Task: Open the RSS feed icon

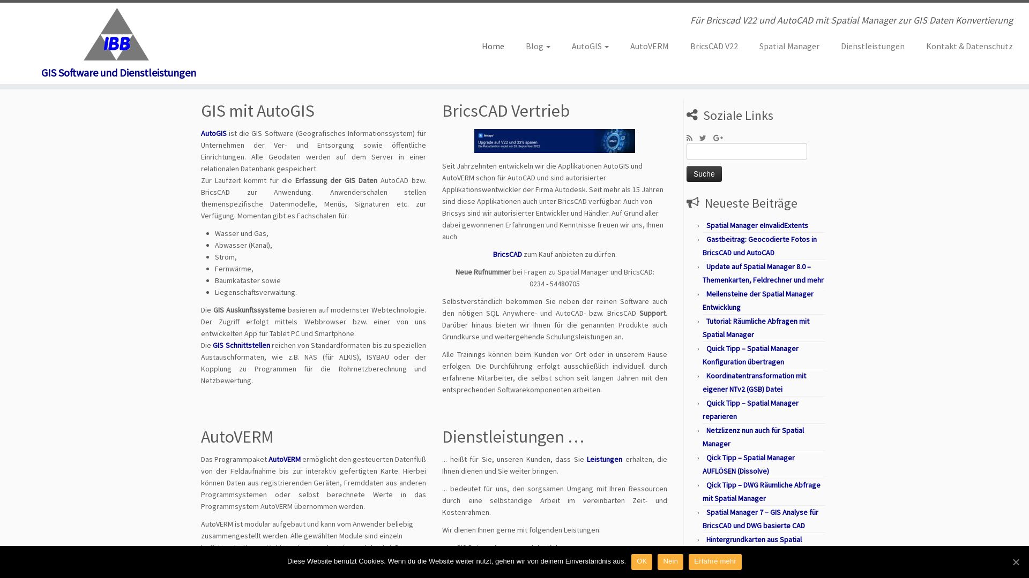Action: point(690,138)
